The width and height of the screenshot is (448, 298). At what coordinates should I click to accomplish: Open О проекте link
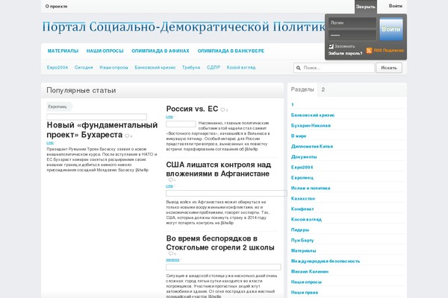[56, 6]
